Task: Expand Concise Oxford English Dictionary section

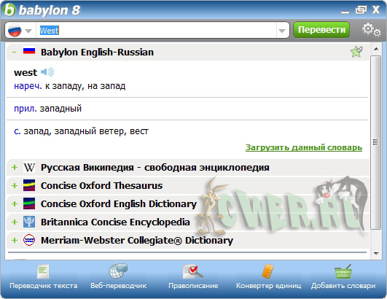Action: (x=15, y=203)
